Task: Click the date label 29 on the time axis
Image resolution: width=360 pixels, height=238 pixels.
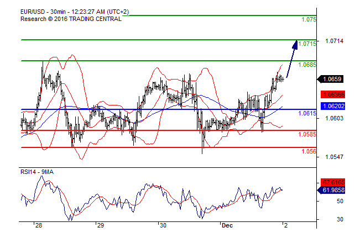Action: click(100, 226)
